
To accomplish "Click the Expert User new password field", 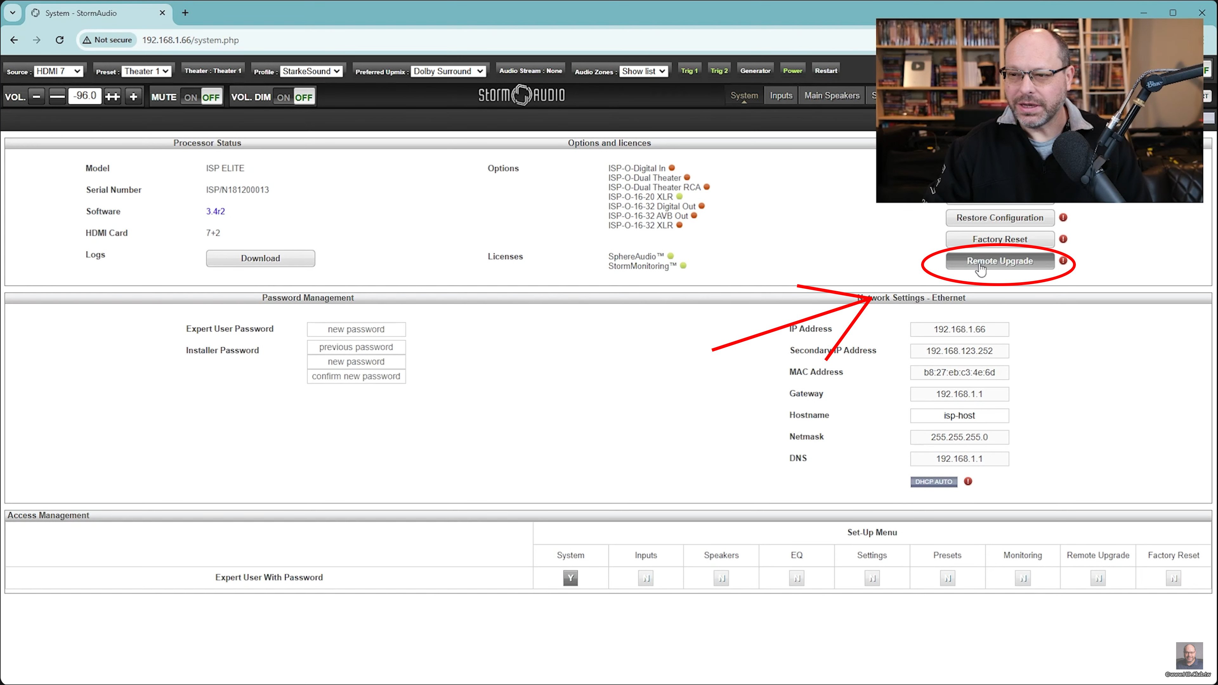I will pyautogui.click(x=356, y=329).
